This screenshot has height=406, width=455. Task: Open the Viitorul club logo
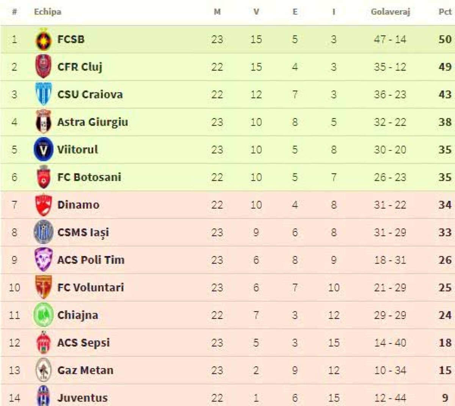[44, 150]
